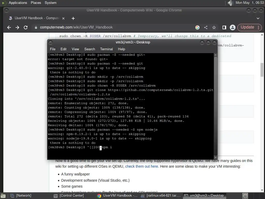Click the volume speaker icon
This screenshot has width=265, height=199.
[230, 3]
